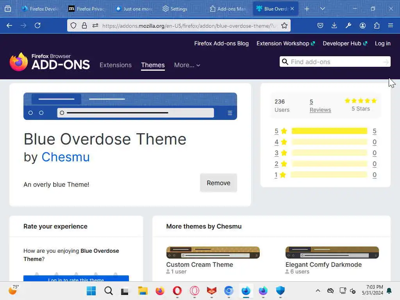Bookmark this page with the star
The image size is (400, 300).
(284, 25)
